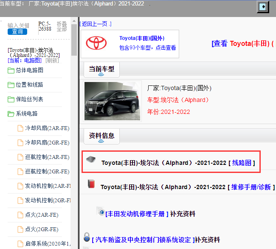Open the 汽车防盗及中央控制门锁系统设定 link
This screenshot has width=276, height=249.
pos(143,240)
